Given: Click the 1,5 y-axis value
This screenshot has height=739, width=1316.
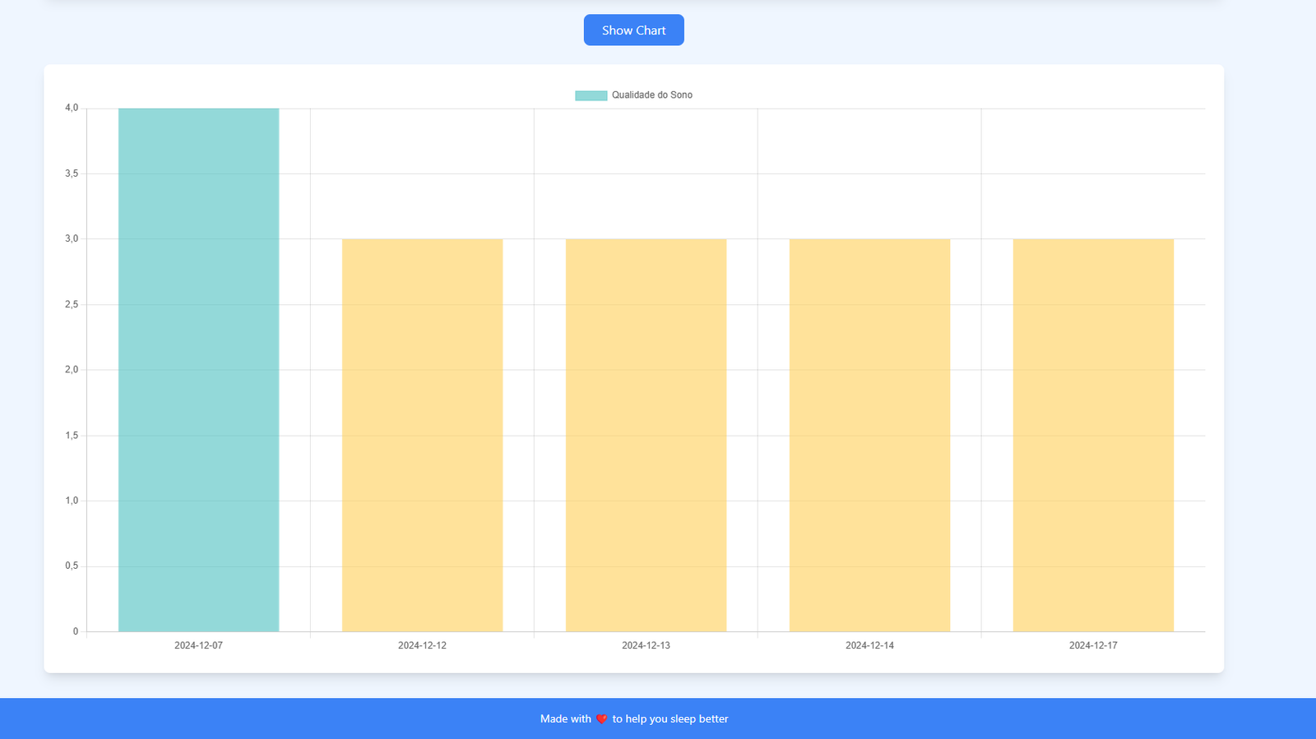Looking at the screenshot, I should click(x=72, y=435).
